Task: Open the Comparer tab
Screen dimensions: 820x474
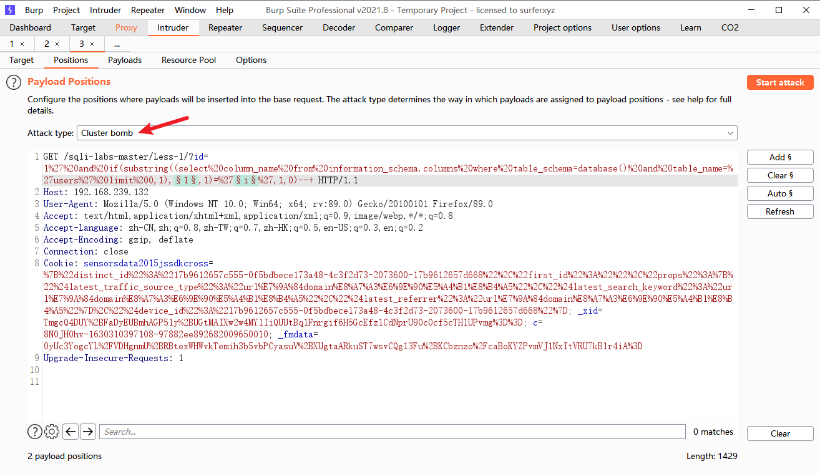Action: (x=394, y=27)
